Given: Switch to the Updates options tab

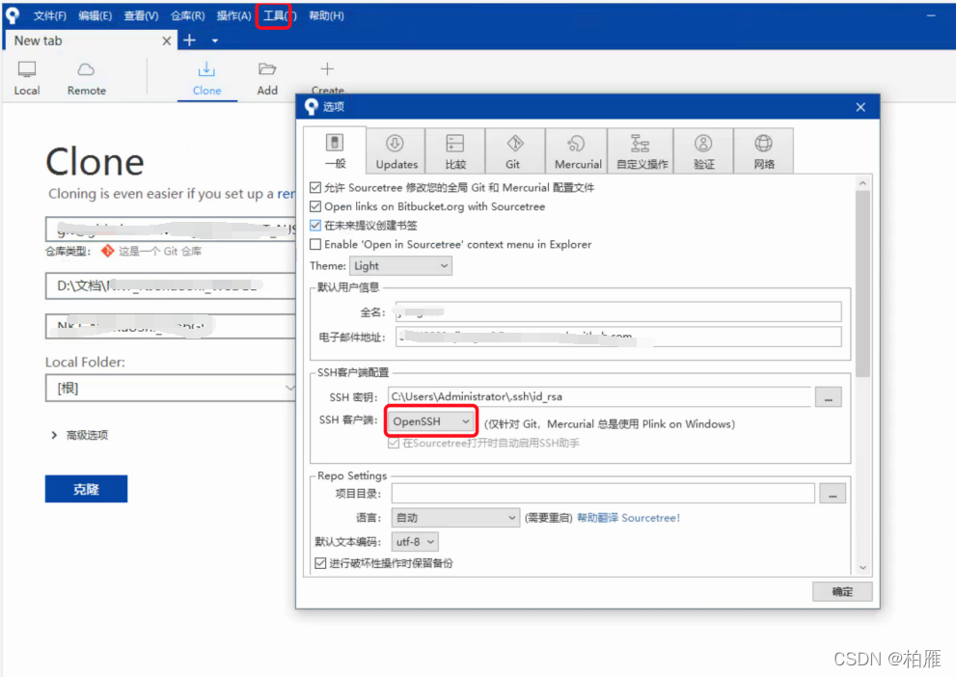Looking at the screenshot, I should (396, 151).
